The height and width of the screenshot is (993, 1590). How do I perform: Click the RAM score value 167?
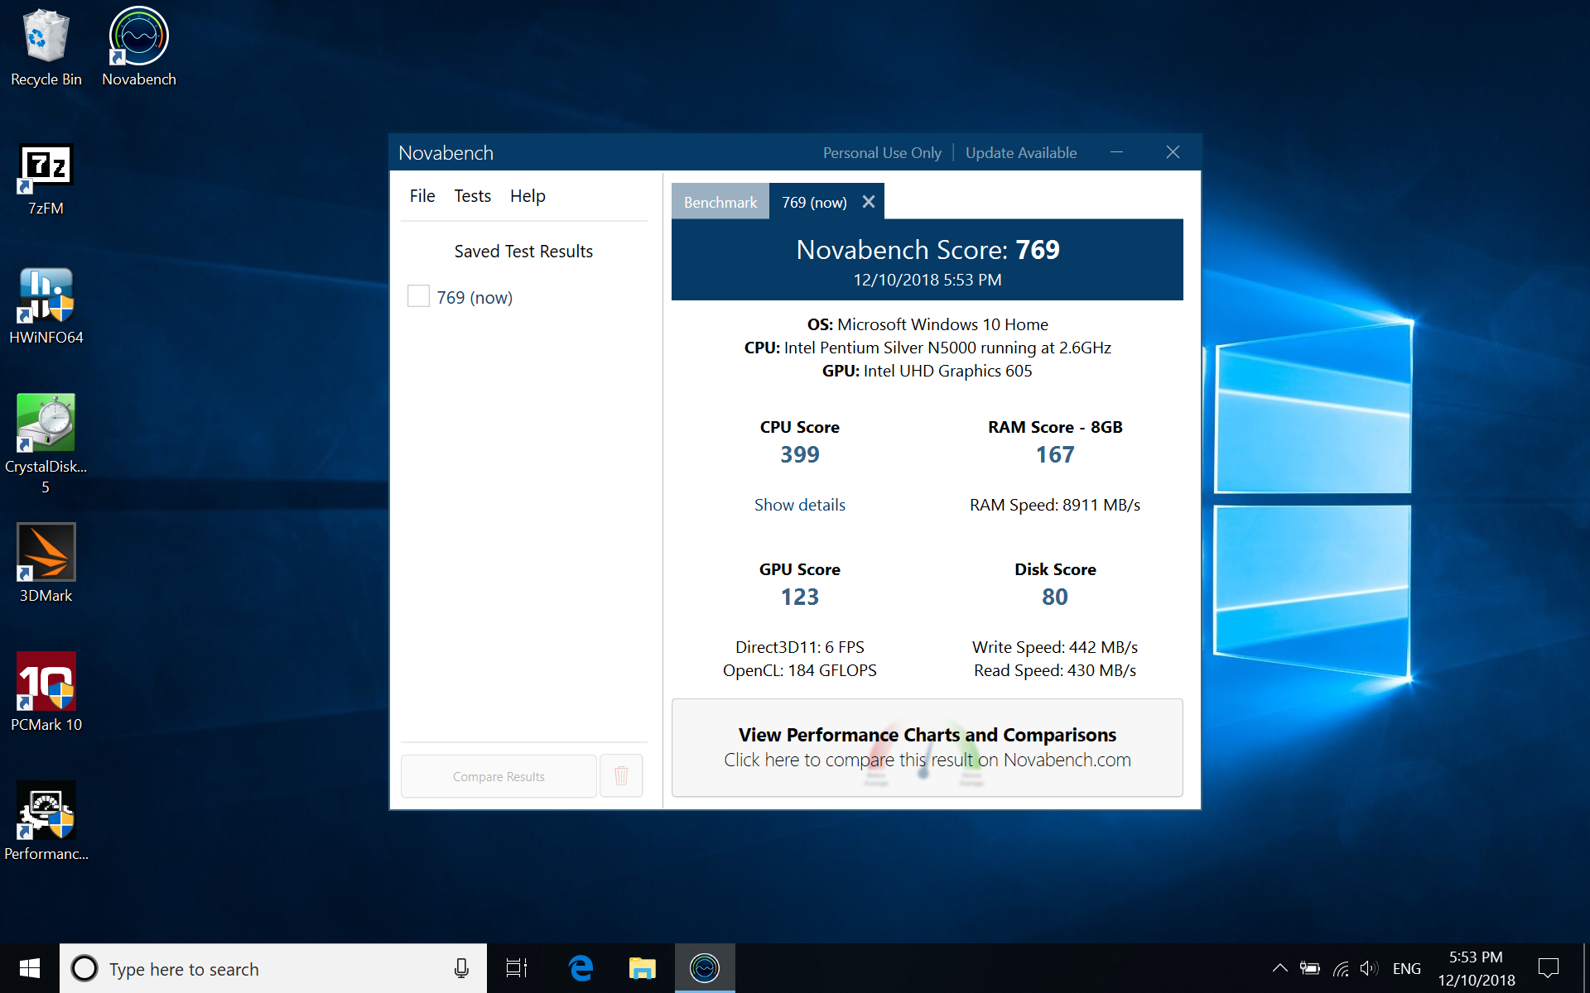(1055, 454)
